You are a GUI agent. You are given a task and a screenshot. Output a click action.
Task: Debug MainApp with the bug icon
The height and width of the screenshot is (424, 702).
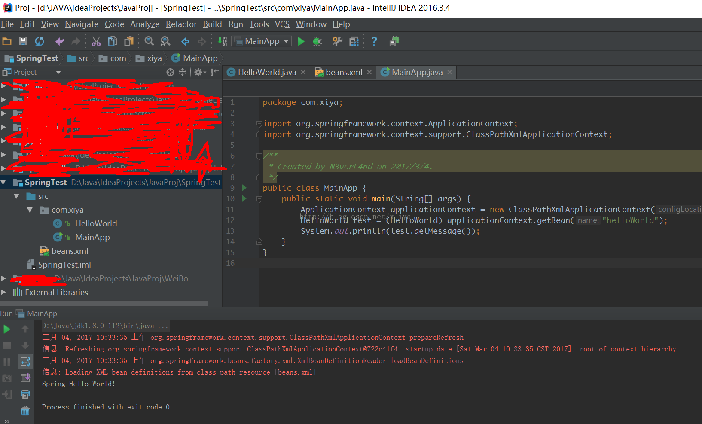click(317, 41)
